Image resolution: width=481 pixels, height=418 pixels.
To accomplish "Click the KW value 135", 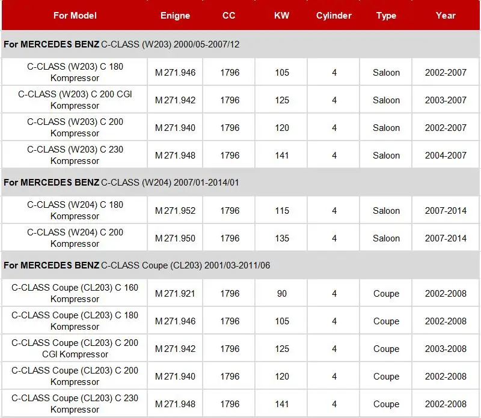I will pos(282,238).
